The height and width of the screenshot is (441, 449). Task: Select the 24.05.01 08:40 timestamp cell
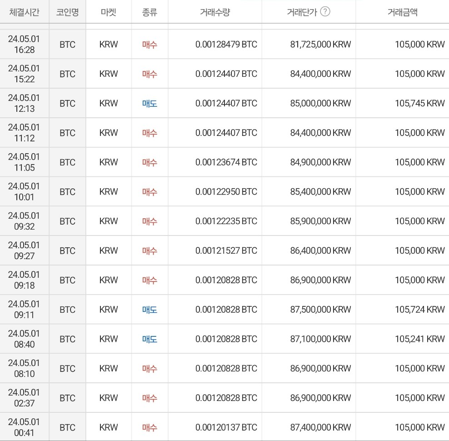point(24,339)
